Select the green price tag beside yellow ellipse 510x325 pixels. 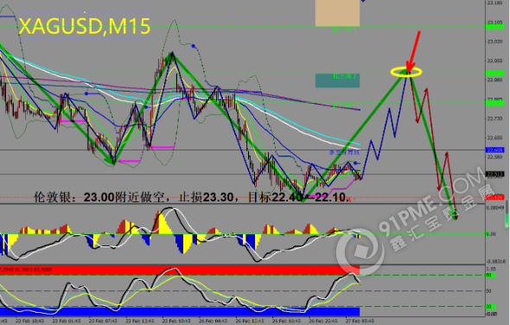tap(494, 73)
